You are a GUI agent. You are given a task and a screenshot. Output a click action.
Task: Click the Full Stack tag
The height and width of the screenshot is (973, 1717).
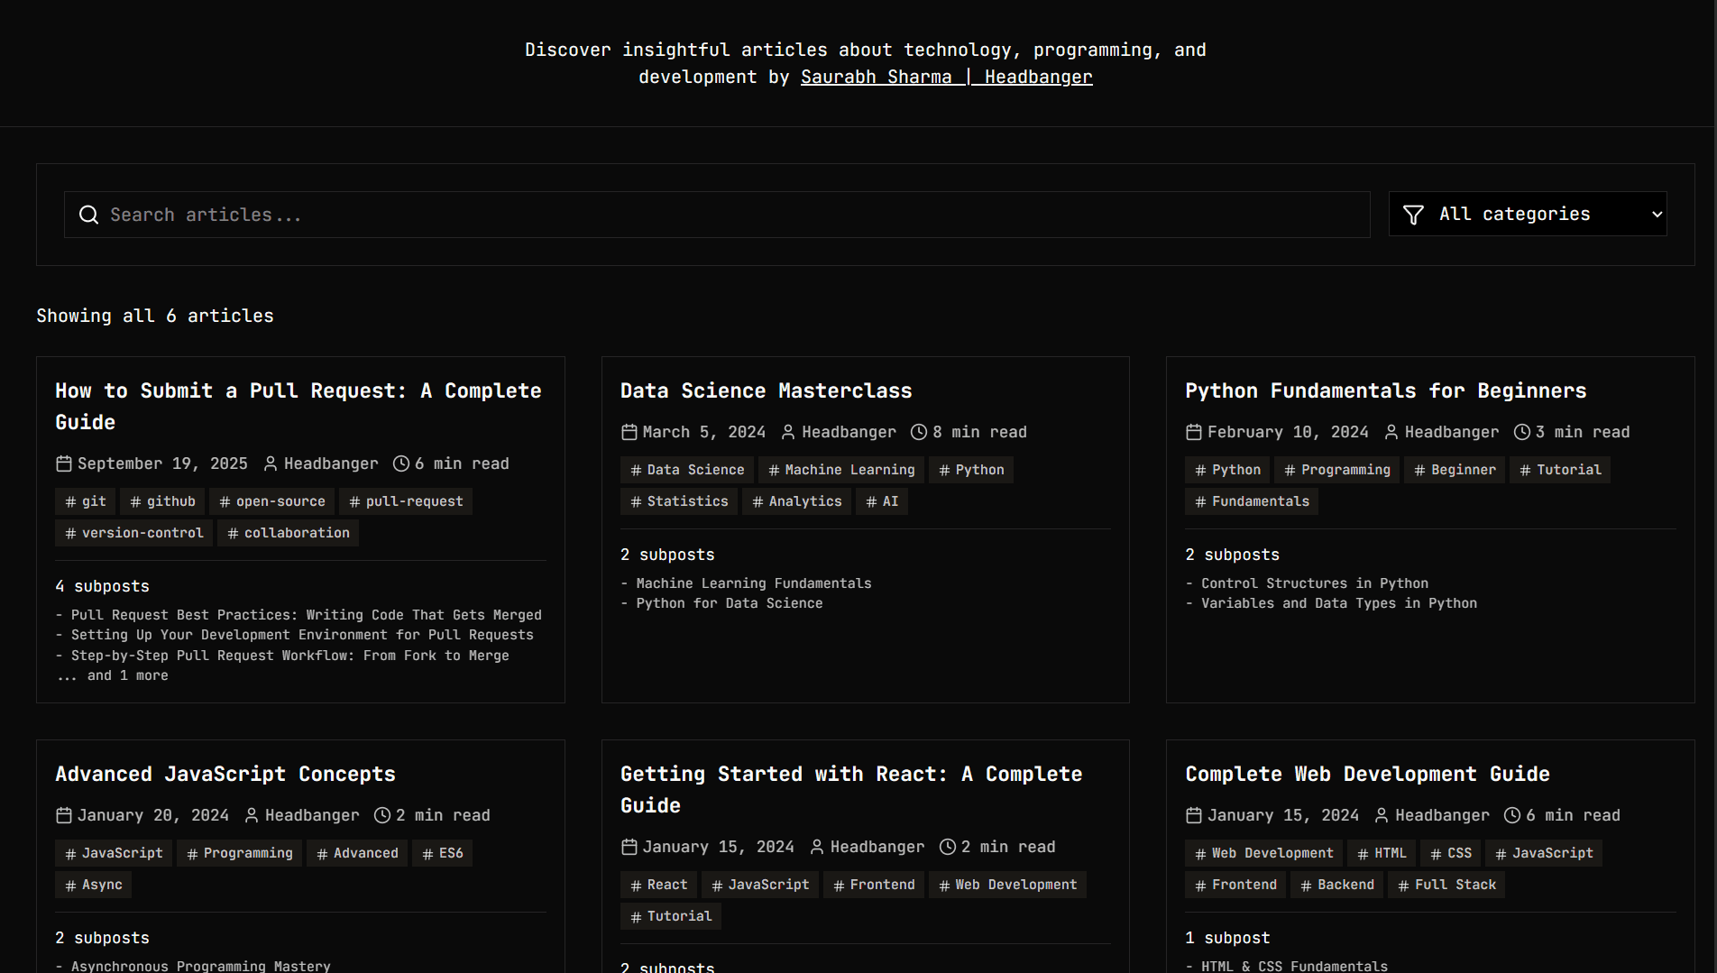pyautogui.click(x=1446, y=886)
